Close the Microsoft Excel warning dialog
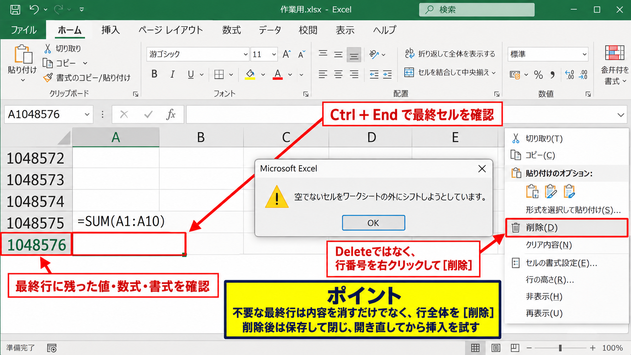This screenshot has height=355, width=631. 482,169
